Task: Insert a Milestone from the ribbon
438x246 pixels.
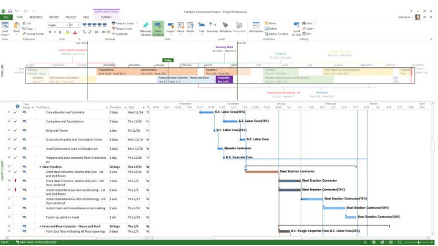Action: pos(225,27)
